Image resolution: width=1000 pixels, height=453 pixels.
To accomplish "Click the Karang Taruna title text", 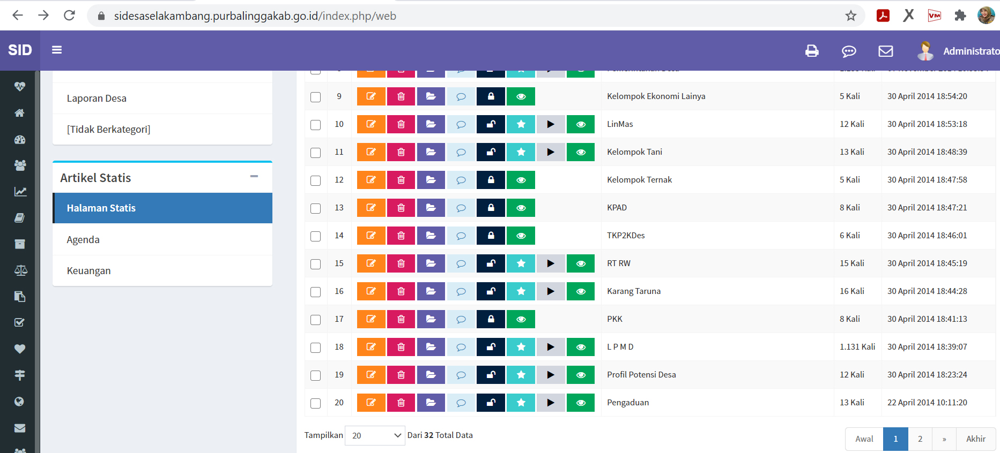I will 634,291.
